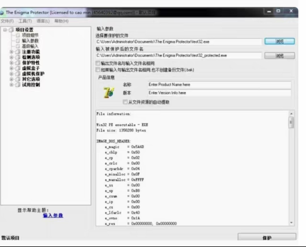Expand the 虚拟盒子 tree node
Image resolution: width=306 pixels, height=247 pixels.
tap(11, 68)
